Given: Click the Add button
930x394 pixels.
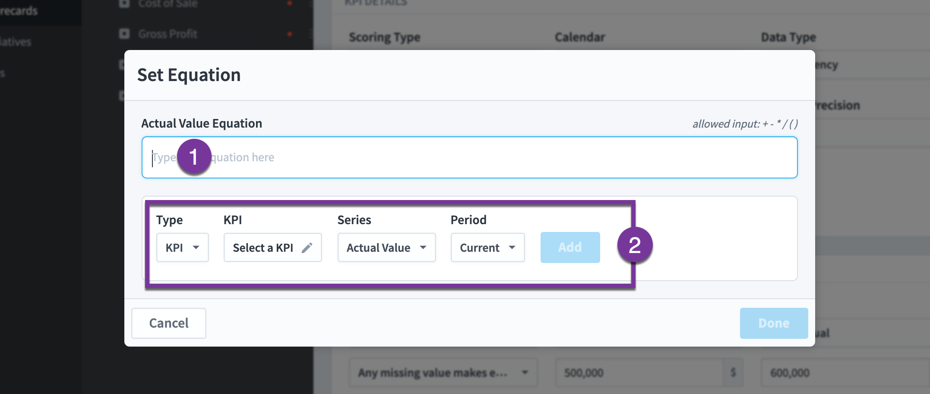Looking at the screenshot, I should [570, 247].
